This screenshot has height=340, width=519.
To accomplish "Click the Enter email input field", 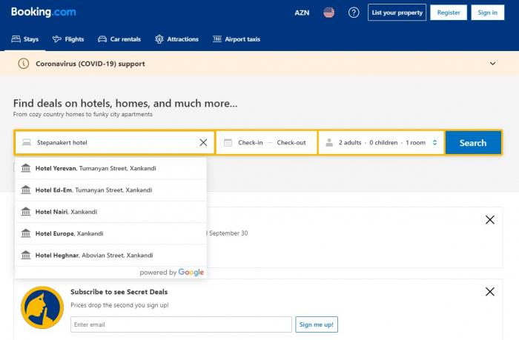I will click(x=181, y=324).
